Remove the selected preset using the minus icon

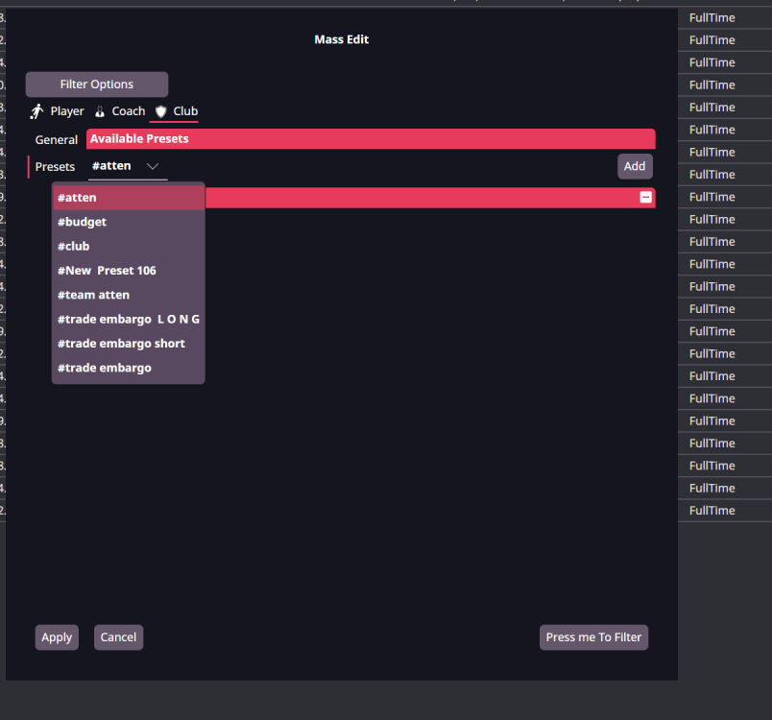coord(644,197)
